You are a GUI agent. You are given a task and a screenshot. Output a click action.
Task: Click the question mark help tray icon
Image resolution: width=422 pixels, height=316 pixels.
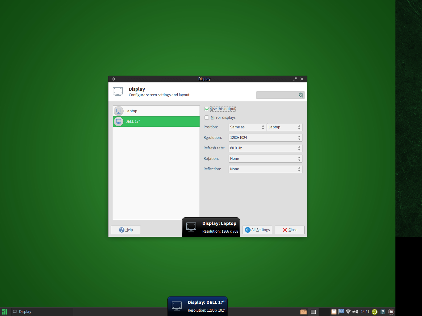tap(383, 312)
